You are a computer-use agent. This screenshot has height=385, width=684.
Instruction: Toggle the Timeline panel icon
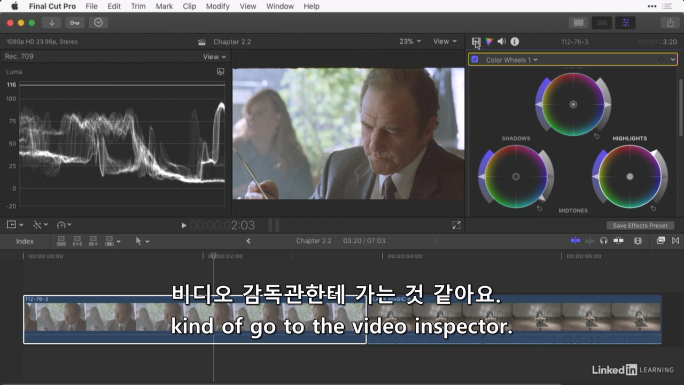coord(602,22)
